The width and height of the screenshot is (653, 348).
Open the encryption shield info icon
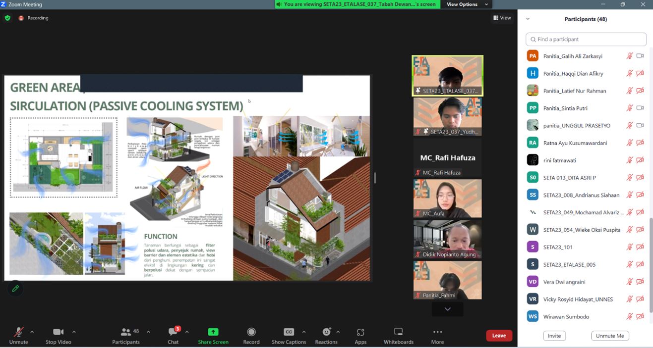coord(7,18)
